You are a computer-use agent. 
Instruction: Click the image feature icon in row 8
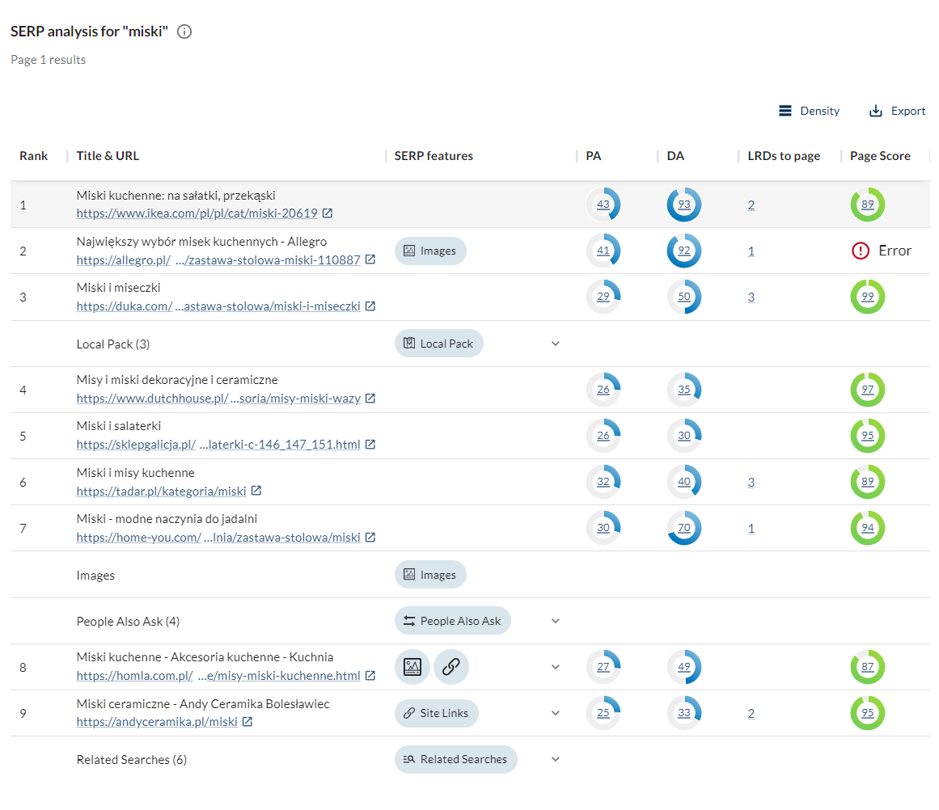(x=412, y=667)
